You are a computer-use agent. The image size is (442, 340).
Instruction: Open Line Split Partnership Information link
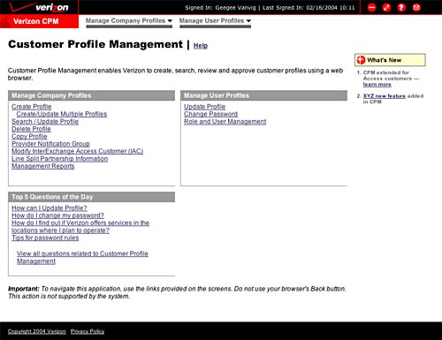coord(60,159)
